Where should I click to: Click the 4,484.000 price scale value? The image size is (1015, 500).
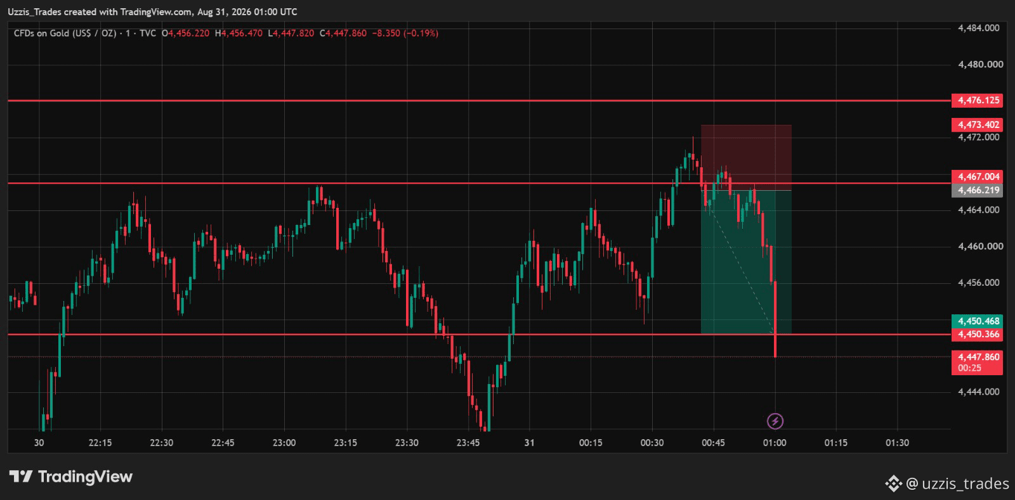pyautogui.click(x=979, y=28)
